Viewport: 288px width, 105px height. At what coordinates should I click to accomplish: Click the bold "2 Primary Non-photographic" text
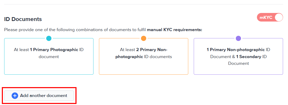coord(151,50)
